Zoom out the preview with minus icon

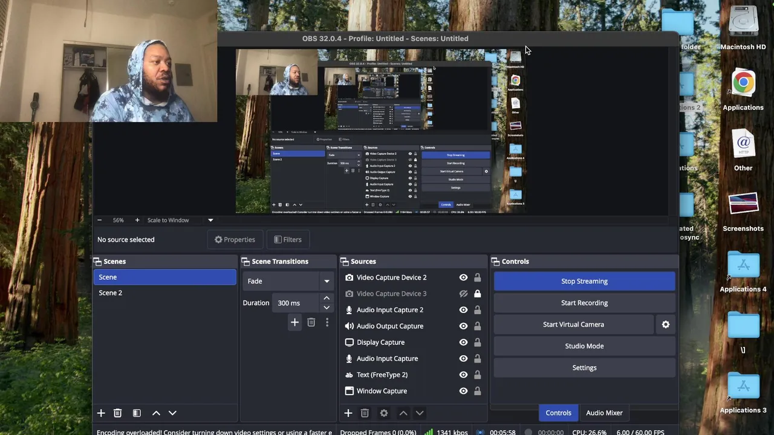pos(99,220)
